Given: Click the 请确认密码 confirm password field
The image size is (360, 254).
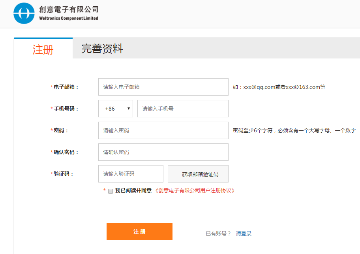Looking at the screenshot, I should (163, 152).
